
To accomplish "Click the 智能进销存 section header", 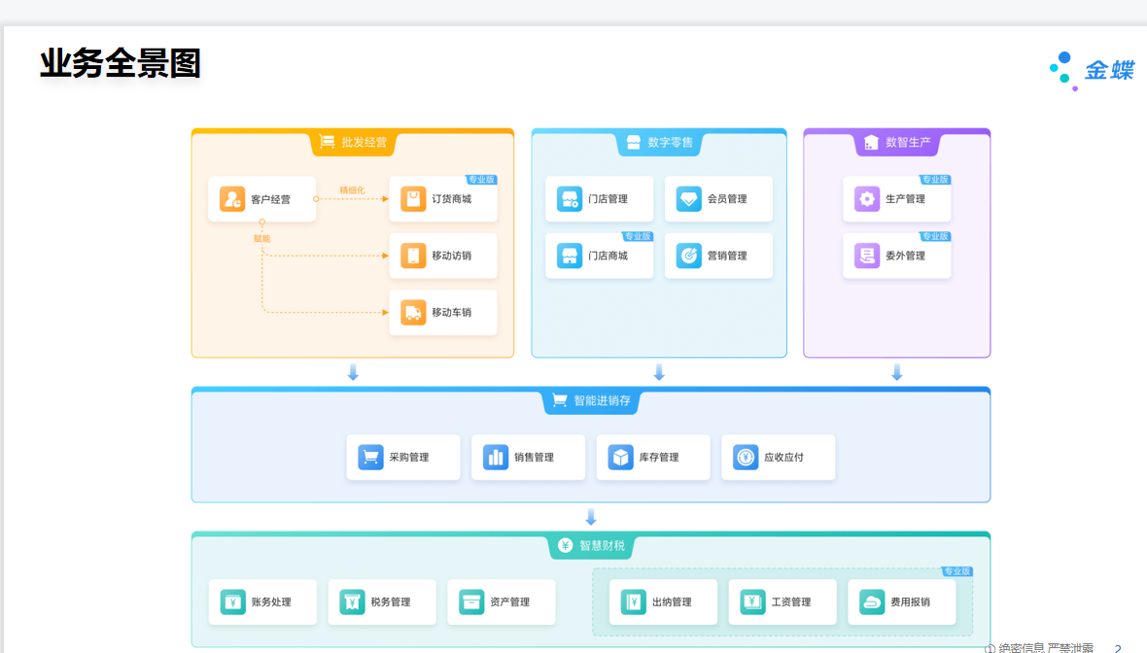I will [x=591, y=400].
